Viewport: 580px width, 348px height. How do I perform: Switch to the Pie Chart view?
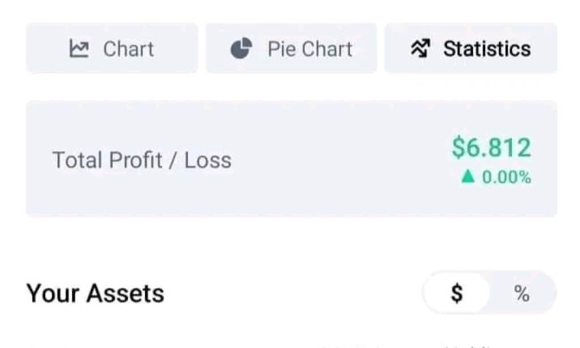(291, 49)
